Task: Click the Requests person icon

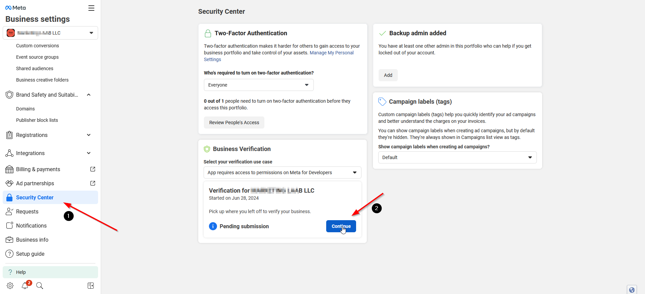Action: pyautogui.click(x=9, y=211)
